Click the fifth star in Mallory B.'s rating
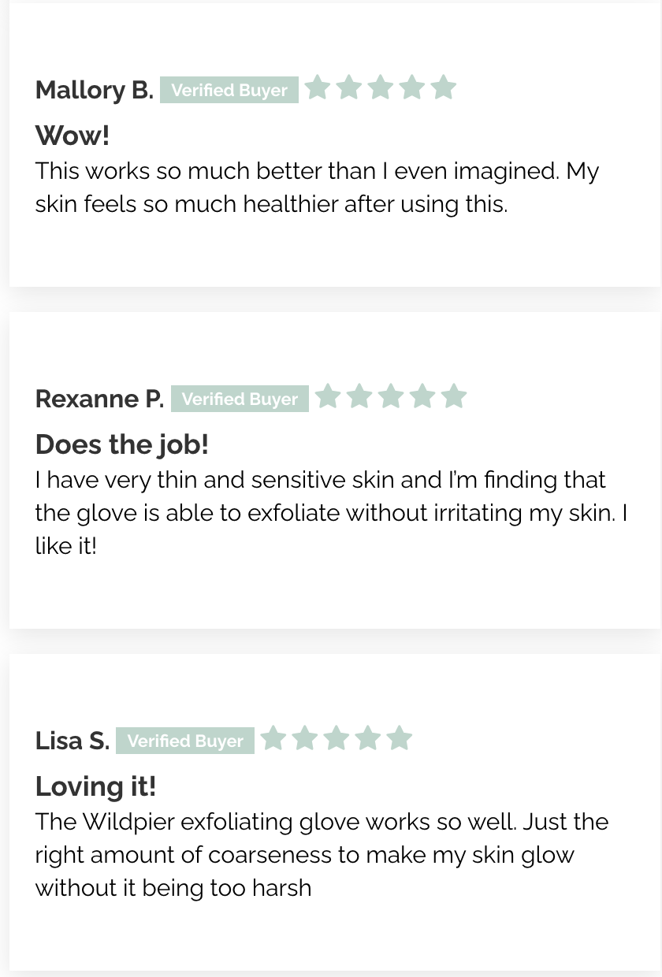 point(444,87)
